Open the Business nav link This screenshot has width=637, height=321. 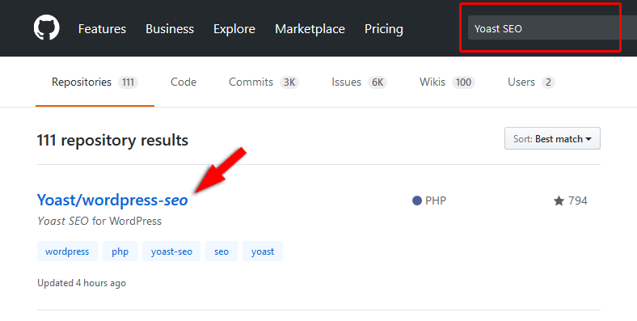[x=170, y=29]
